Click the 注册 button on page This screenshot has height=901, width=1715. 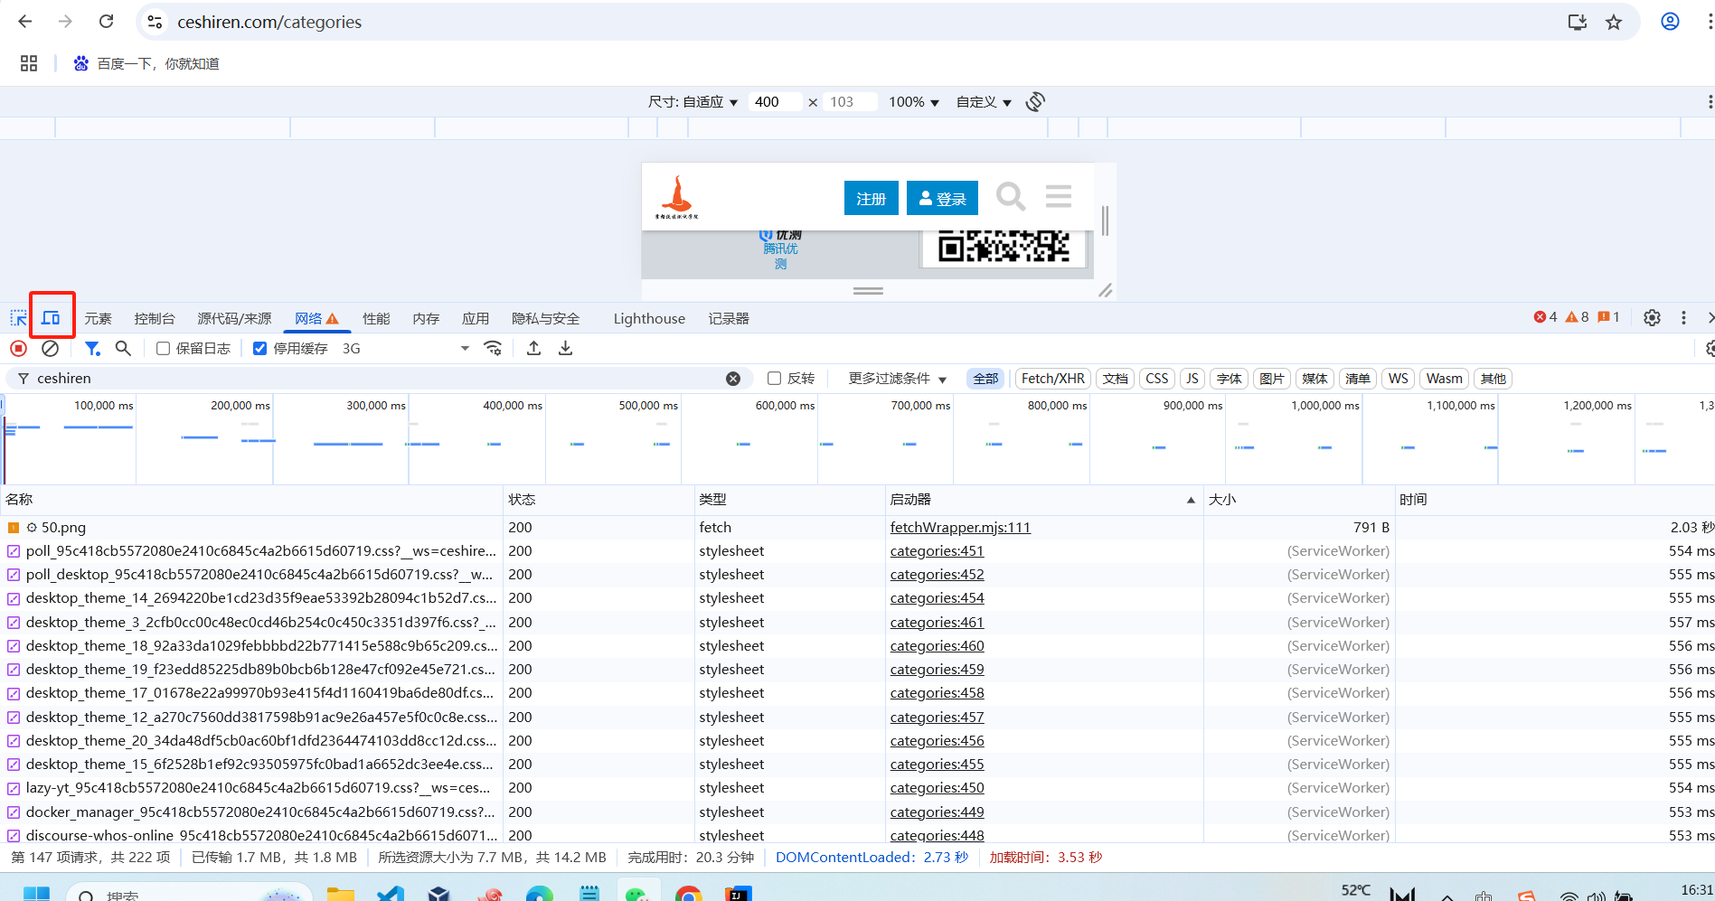pos(871,198)
